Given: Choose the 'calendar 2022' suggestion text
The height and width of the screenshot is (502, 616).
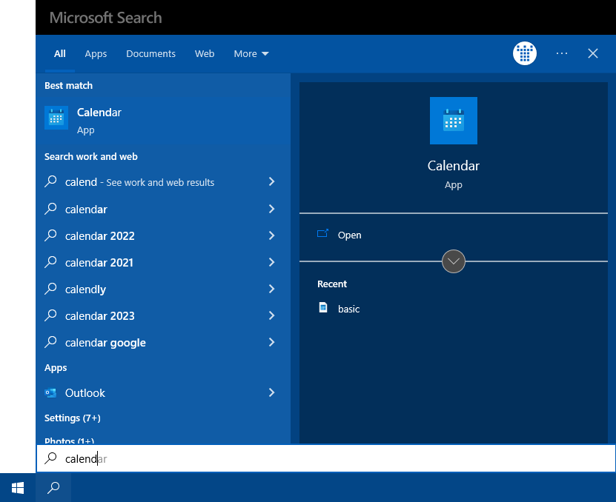Looking at the screenshot, I should [x=100, y=236].
